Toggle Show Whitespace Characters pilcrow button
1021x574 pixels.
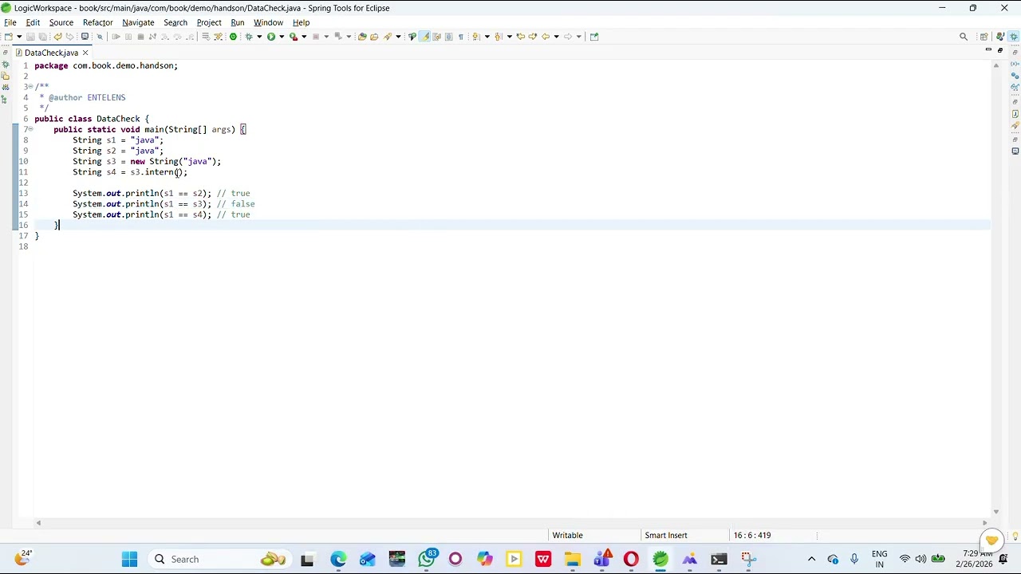tap(460, 37)
